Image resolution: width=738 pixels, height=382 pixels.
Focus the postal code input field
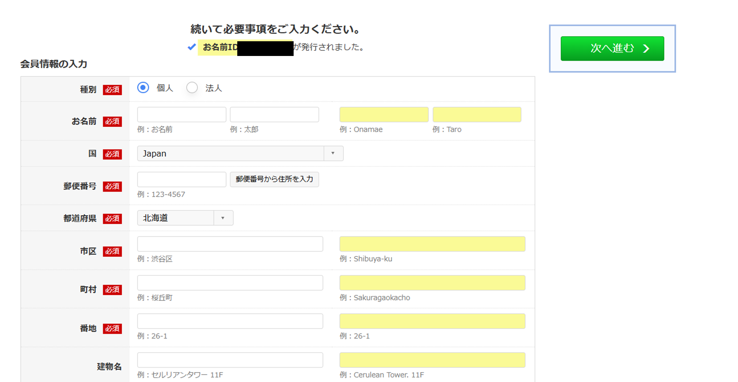point(182,179)
